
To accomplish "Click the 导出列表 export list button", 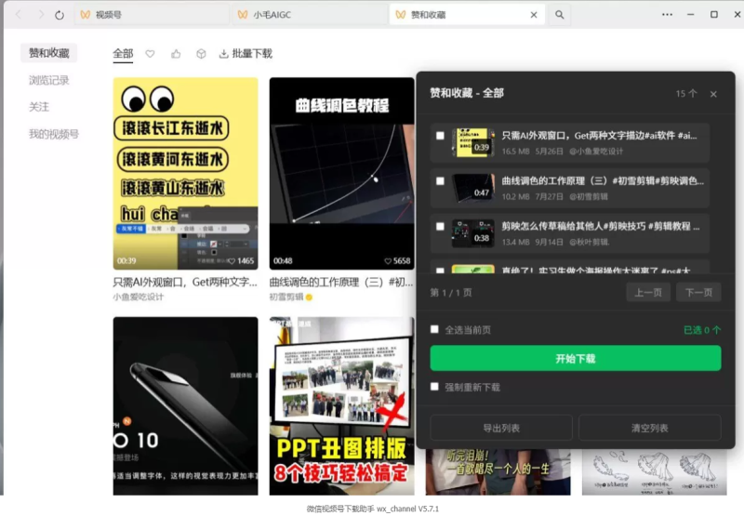I will coord(501,428).
